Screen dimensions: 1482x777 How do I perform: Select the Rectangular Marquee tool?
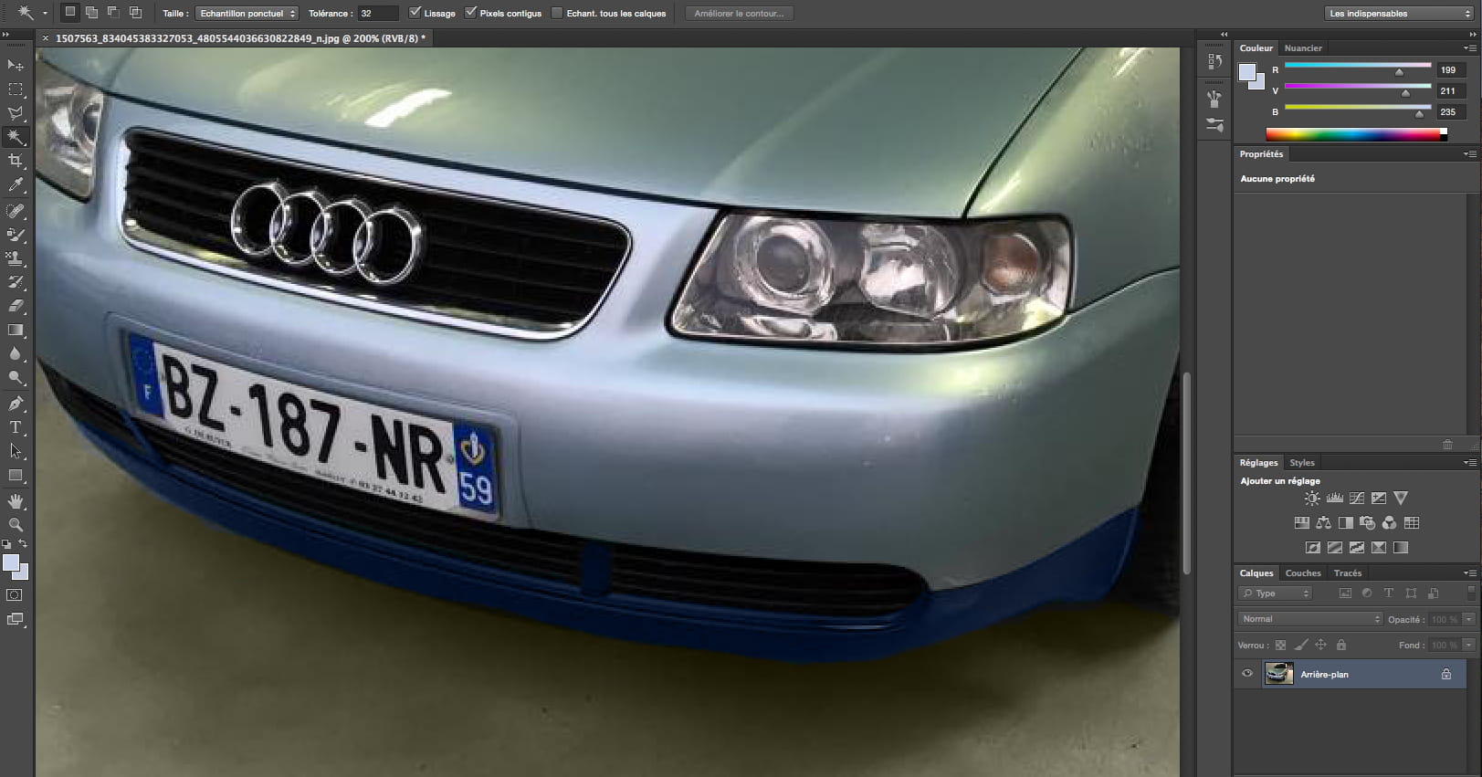(16, 89)
